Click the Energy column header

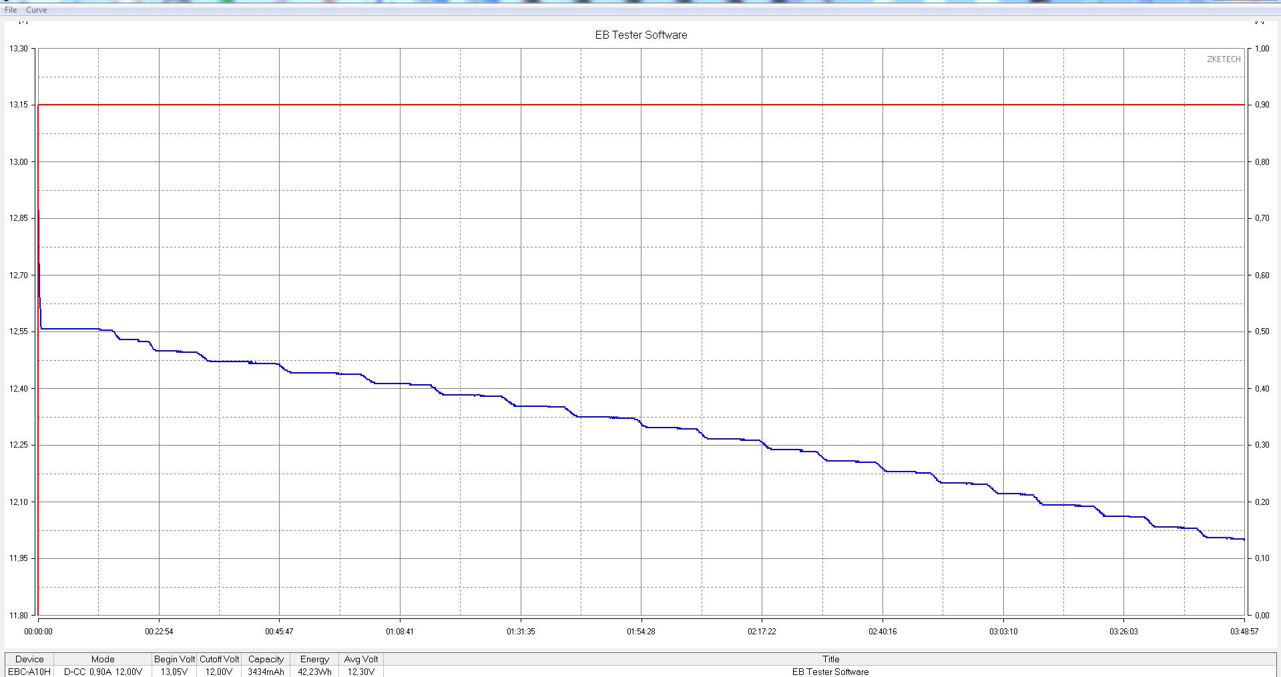[x=314, y=659]
